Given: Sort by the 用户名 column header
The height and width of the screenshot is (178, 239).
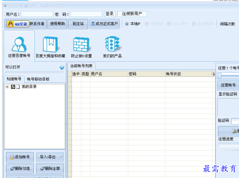Looking at the screenshot, I should pyautogui.click(x=109, y=74).
